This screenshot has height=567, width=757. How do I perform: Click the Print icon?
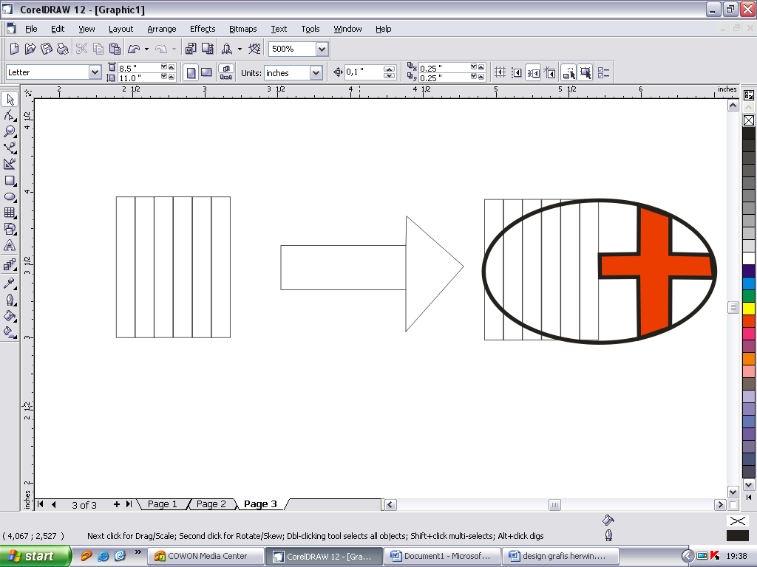pos(62,49)
